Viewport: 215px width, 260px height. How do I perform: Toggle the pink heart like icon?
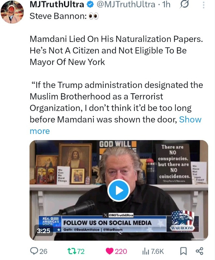[x=109, y=251]
